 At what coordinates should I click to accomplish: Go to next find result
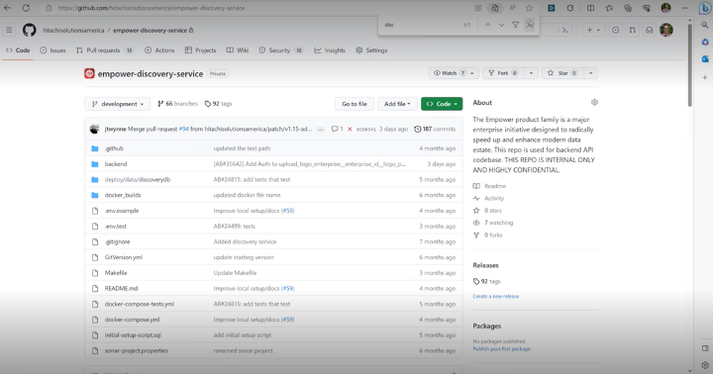pos(501,25)
